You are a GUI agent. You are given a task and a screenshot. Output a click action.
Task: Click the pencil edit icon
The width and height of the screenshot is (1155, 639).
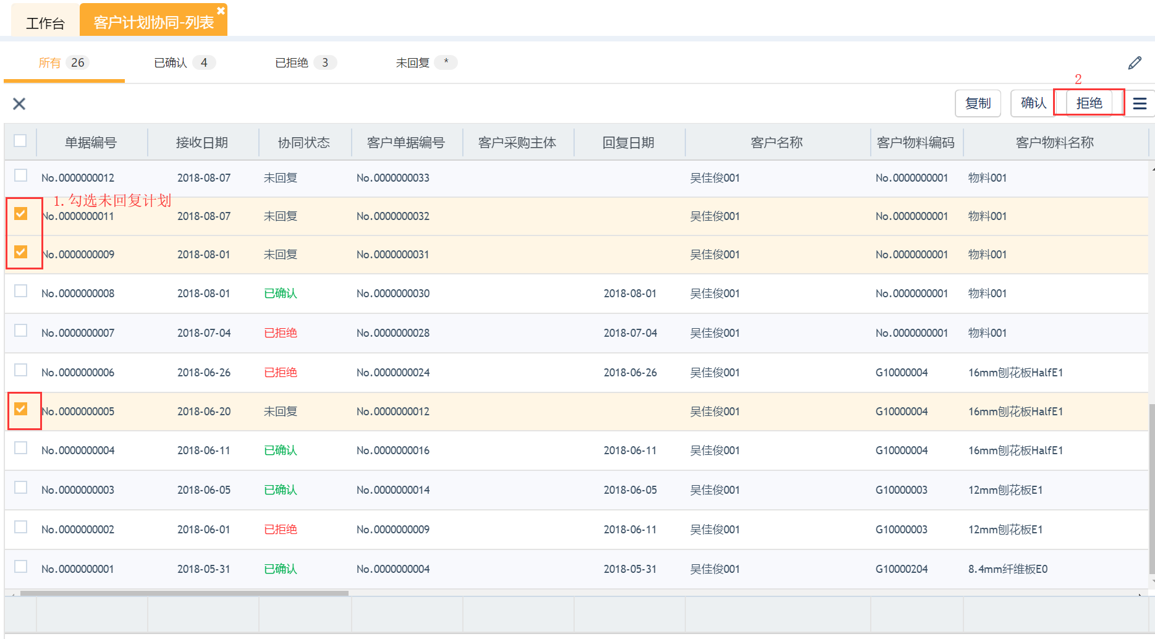coord(1135,63)
